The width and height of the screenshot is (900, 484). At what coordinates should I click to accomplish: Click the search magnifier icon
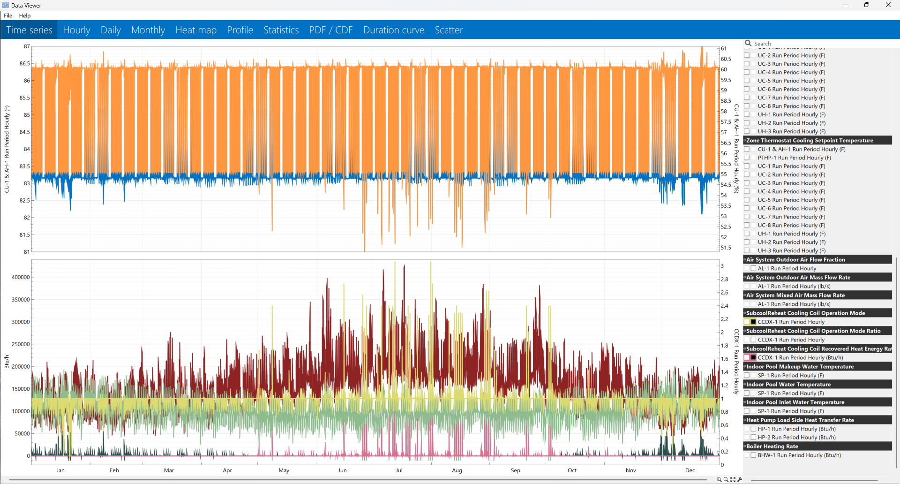(748, 43)
